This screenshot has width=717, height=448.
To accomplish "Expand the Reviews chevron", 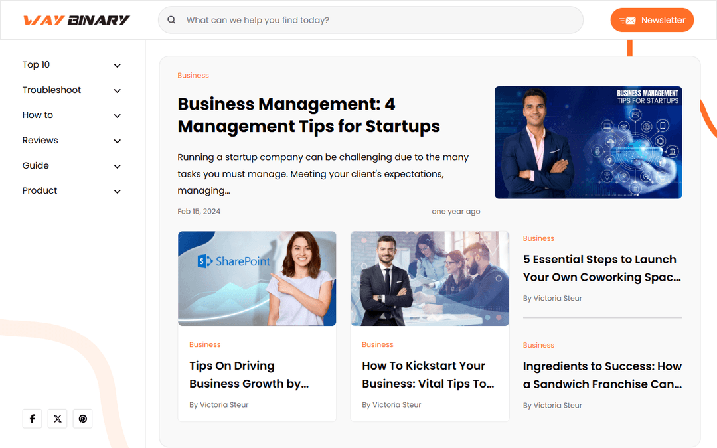I will tap(117, 141).
